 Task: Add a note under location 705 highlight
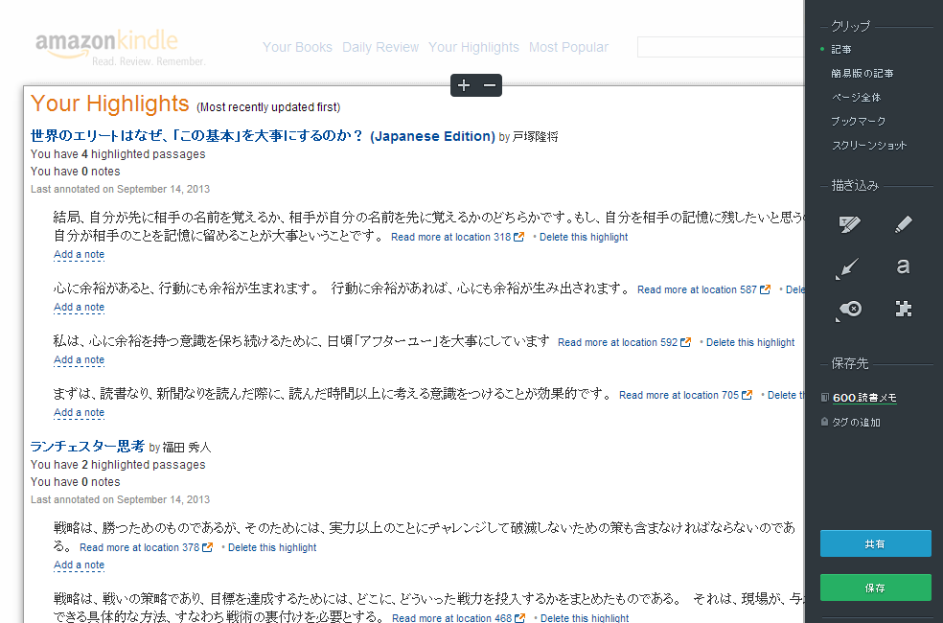(x=79, y=412)
